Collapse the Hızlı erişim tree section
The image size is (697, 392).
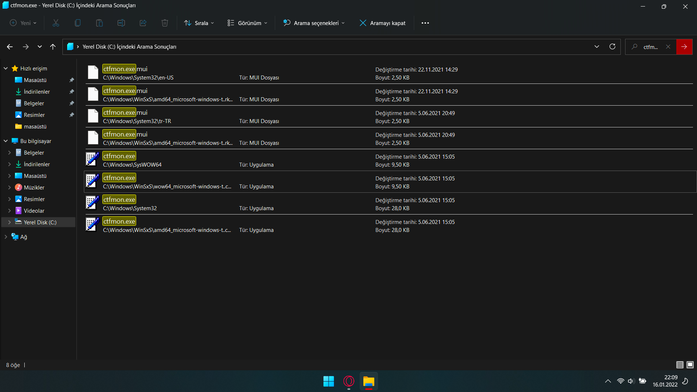click(6, 68)
